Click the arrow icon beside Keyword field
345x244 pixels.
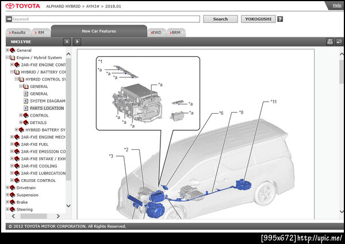(x=9, y=19)
